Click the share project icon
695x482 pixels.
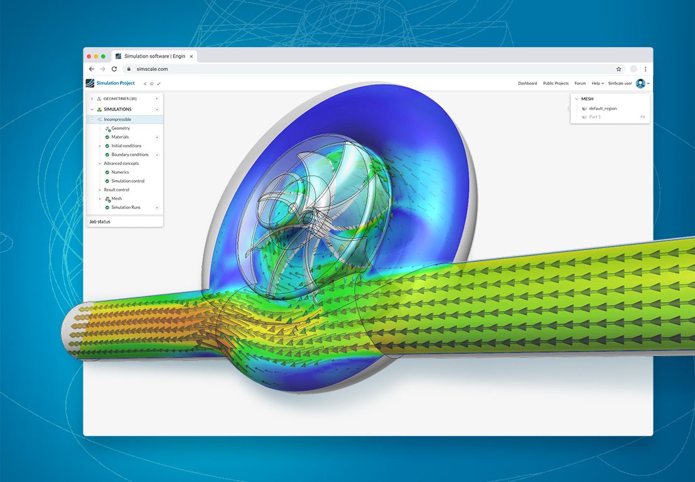point(145,83)
